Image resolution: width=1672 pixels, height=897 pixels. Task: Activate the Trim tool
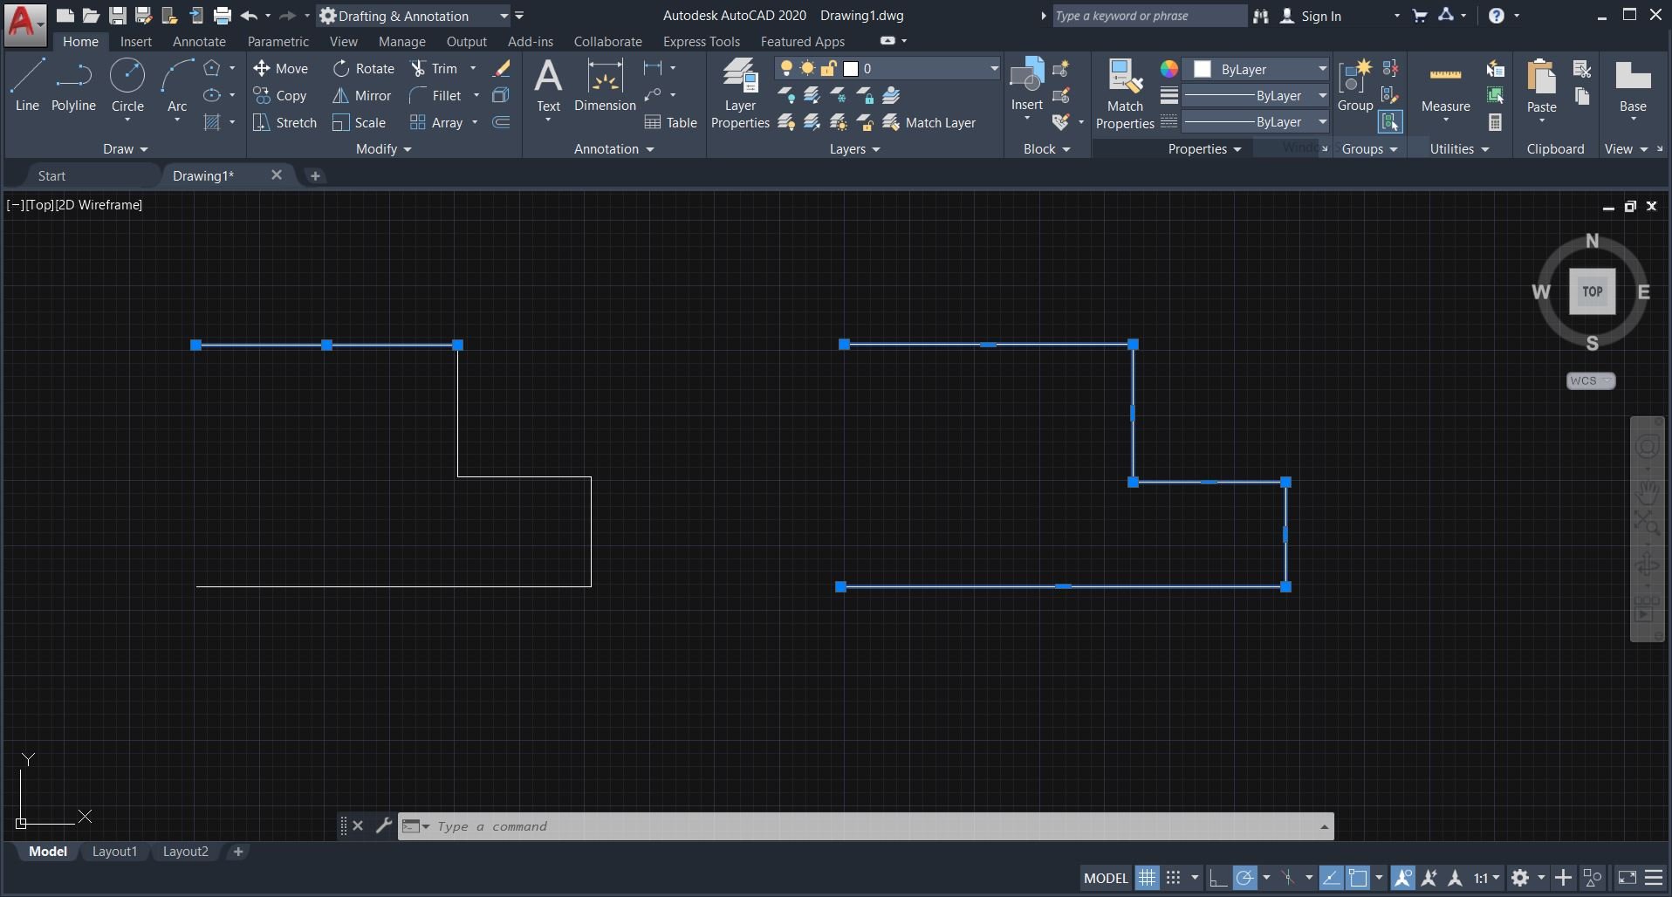pos(441,68)
